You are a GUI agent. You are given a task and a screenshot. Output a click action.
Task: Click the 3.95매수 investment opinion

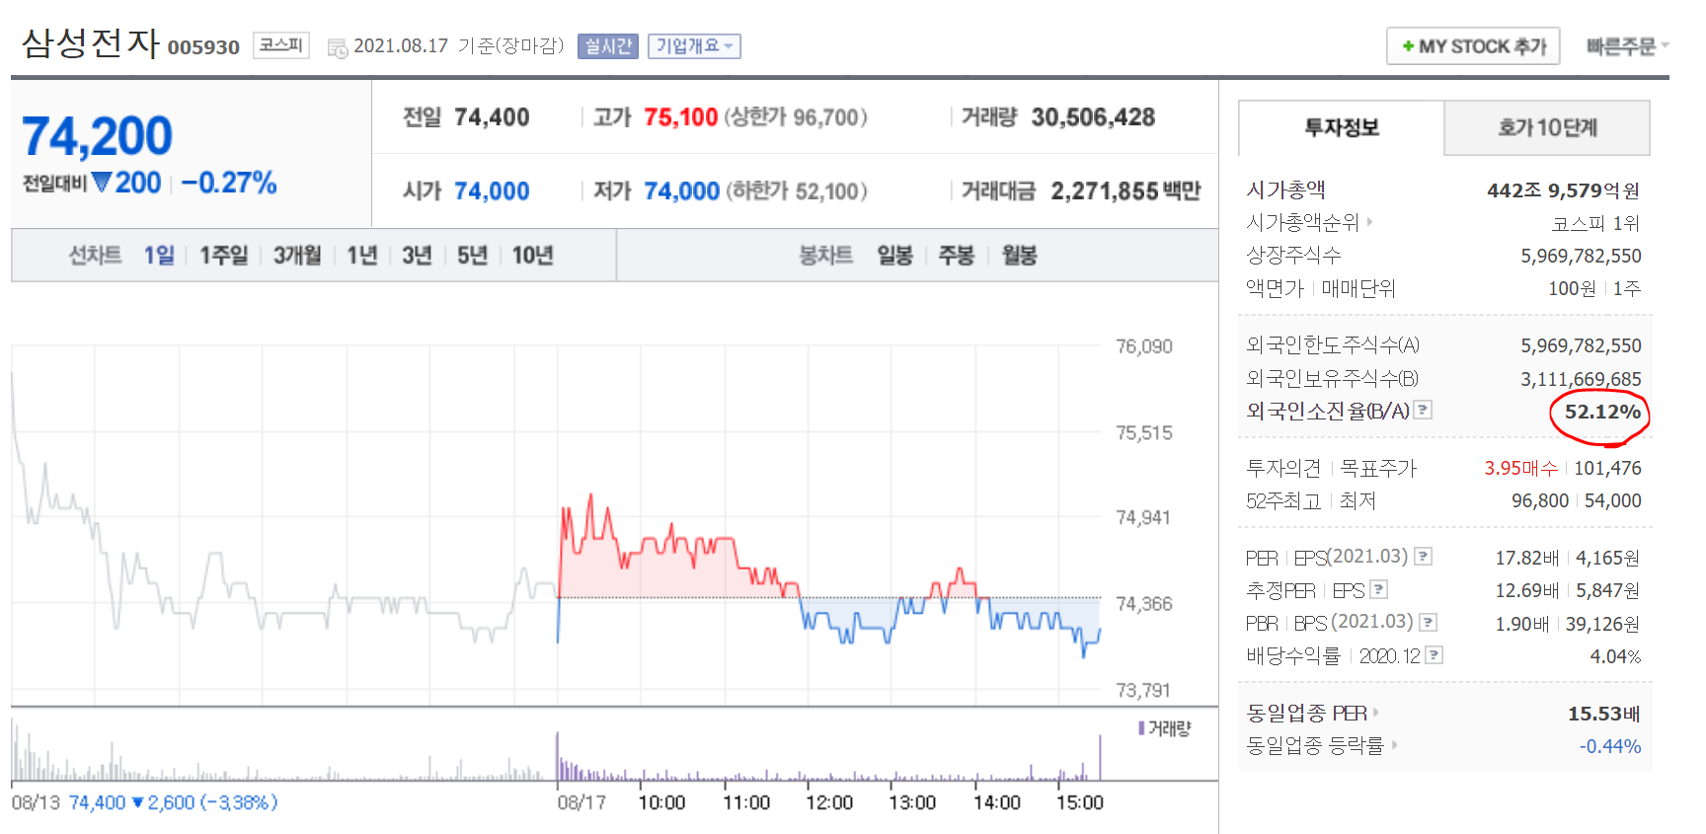[x=1520, y=469]
